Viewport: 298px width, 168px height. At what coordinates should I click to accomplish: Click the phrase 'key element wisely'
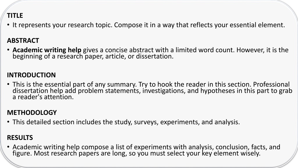coord(230,153)
